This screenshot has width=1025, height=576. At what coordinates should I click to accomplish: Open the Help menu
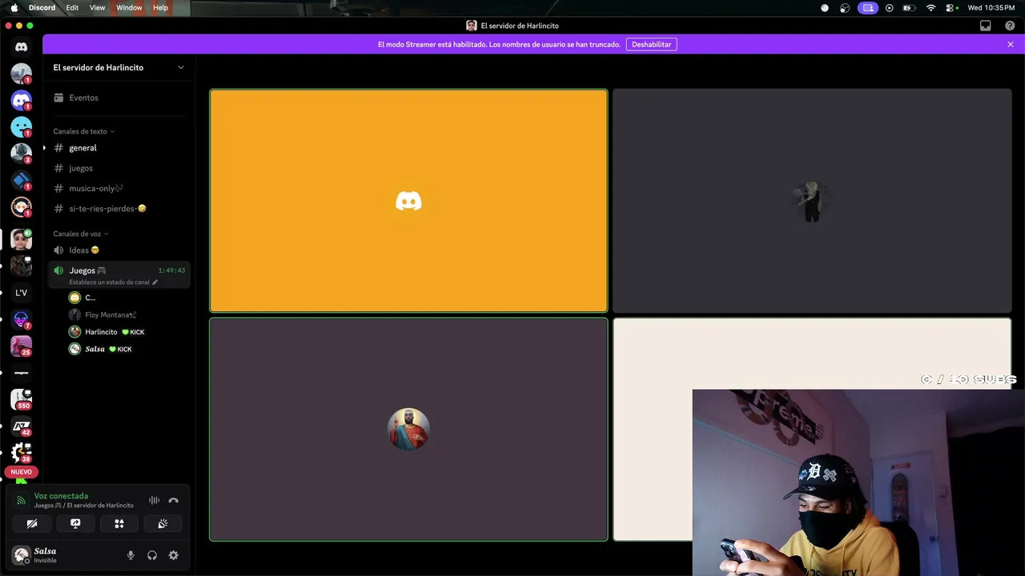tap(160, 8)
